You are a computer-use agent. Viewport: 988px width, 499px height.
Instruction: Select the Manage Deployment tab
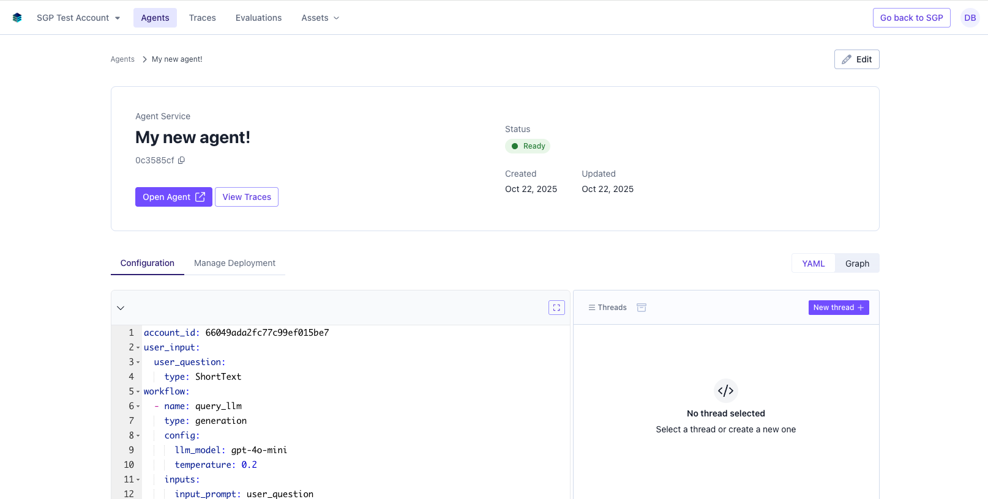click(234, 263)
